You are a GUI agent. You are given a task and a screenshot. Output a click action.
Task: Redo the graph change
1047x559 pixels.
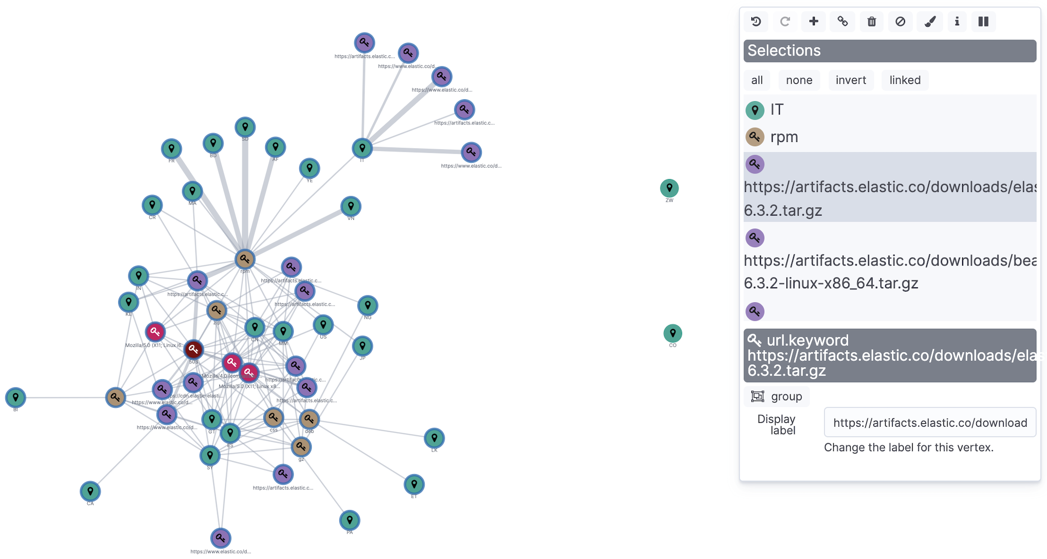(785, 21)
